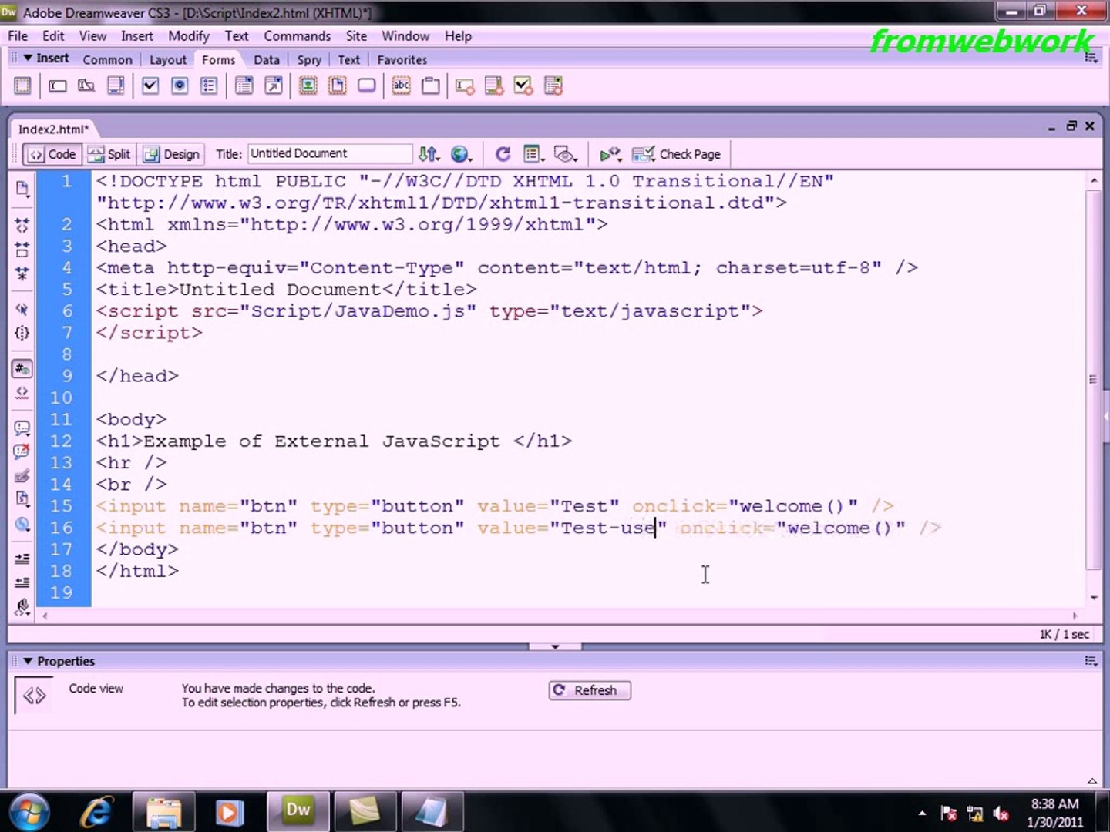Insert Spry Validation Text Field

[465, 86]
